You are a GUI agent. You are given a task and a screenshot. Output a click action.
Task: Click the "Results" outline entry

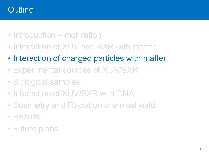[x=26, y=117]
